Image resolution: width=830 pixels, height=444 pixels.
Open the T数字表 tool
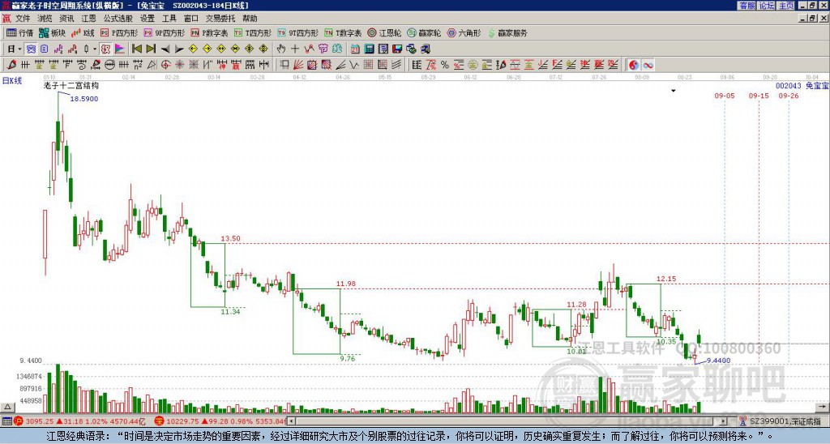(343, 32)
